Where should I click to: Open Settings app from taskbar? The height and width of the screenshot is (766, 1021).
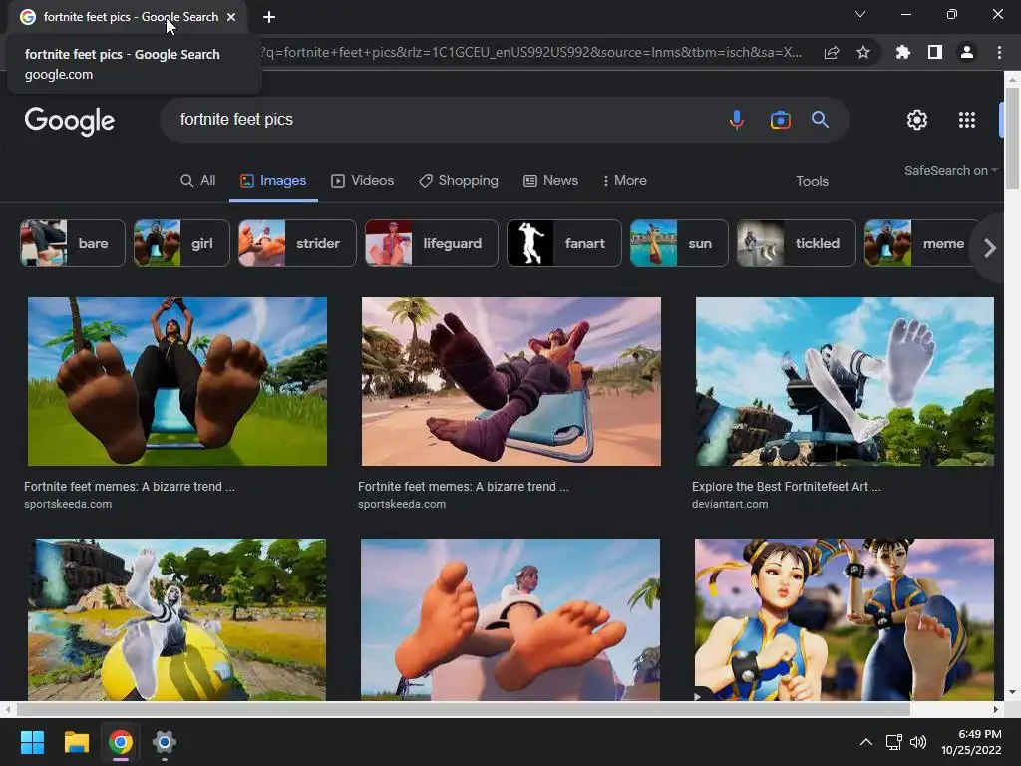click(165, 742)
